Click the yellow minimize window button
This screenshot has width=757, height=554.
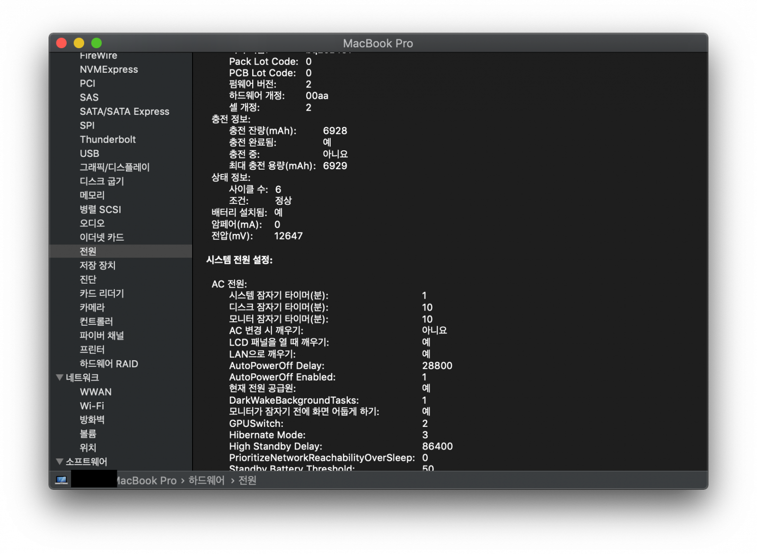[79, 43]
